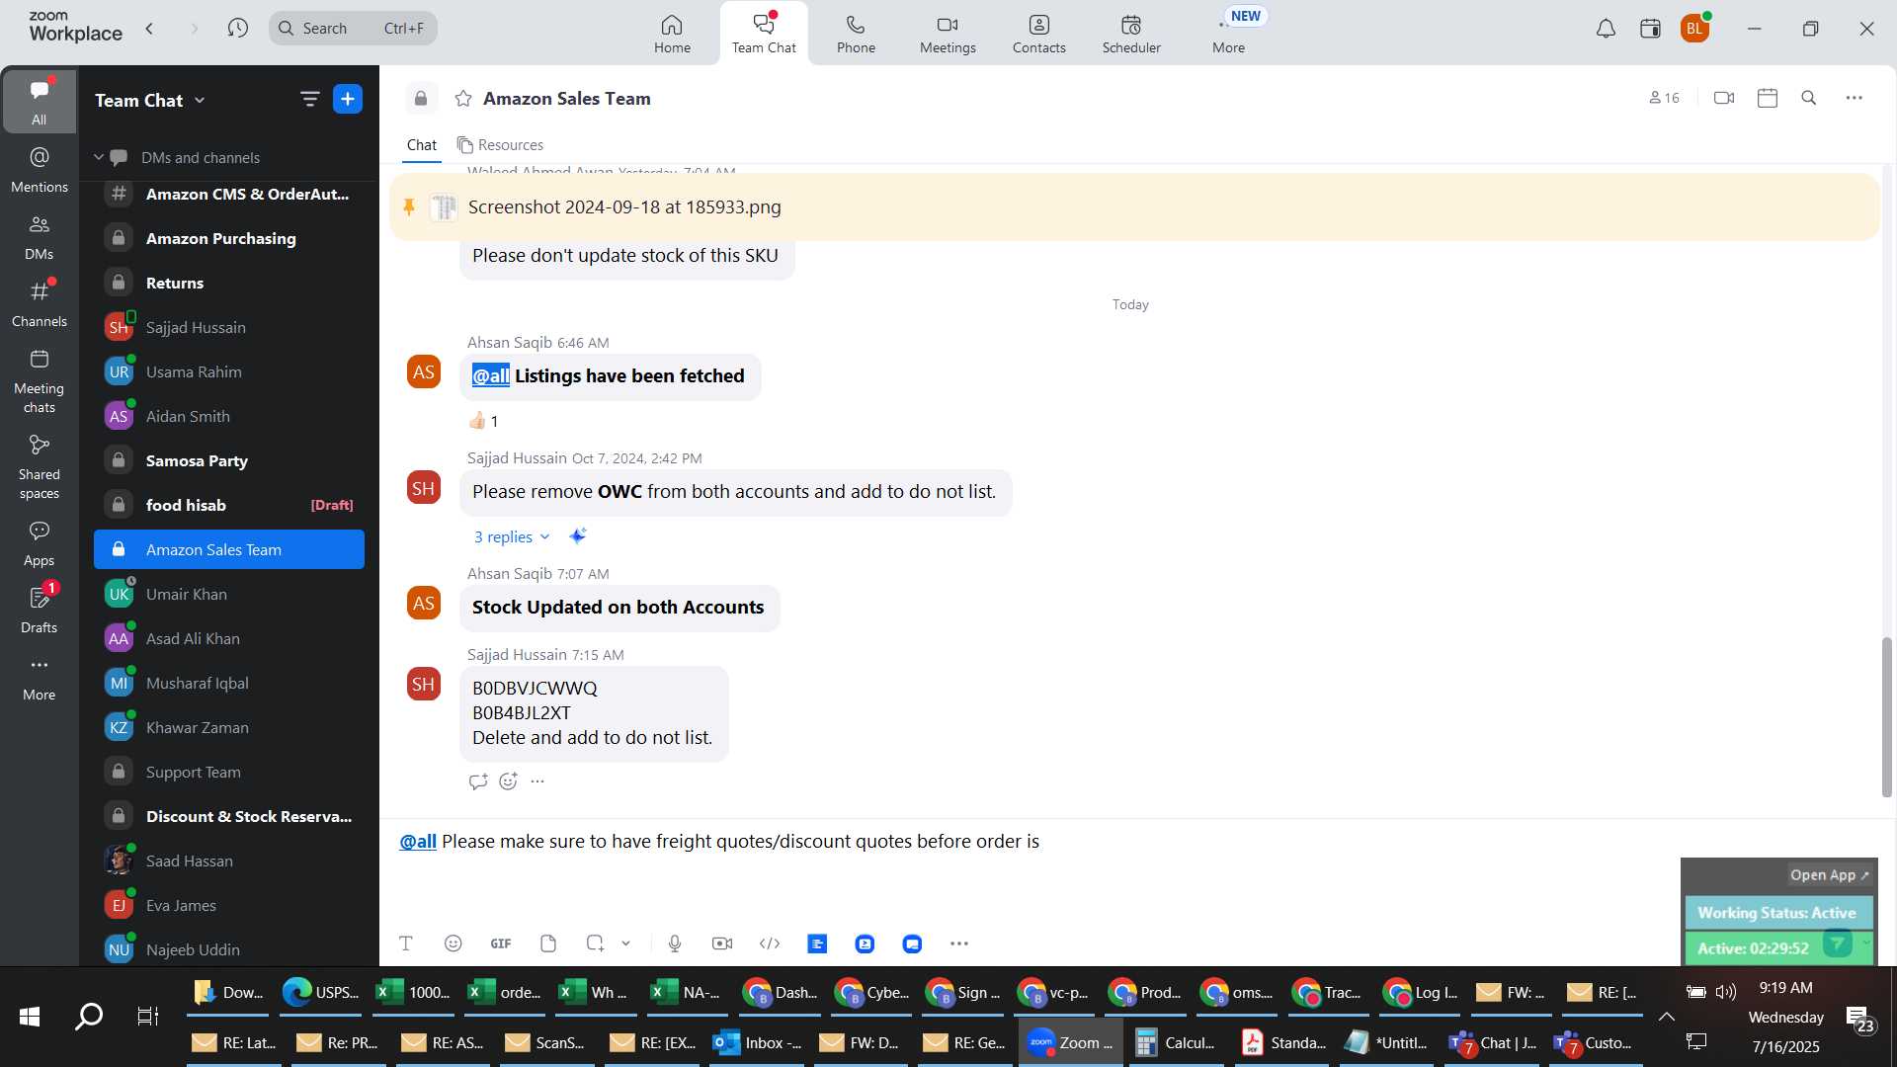The width and height of the screenshot is (1897, 1067).
Task: Open Meeting chats in sidebar
Action: click(39, 381)
